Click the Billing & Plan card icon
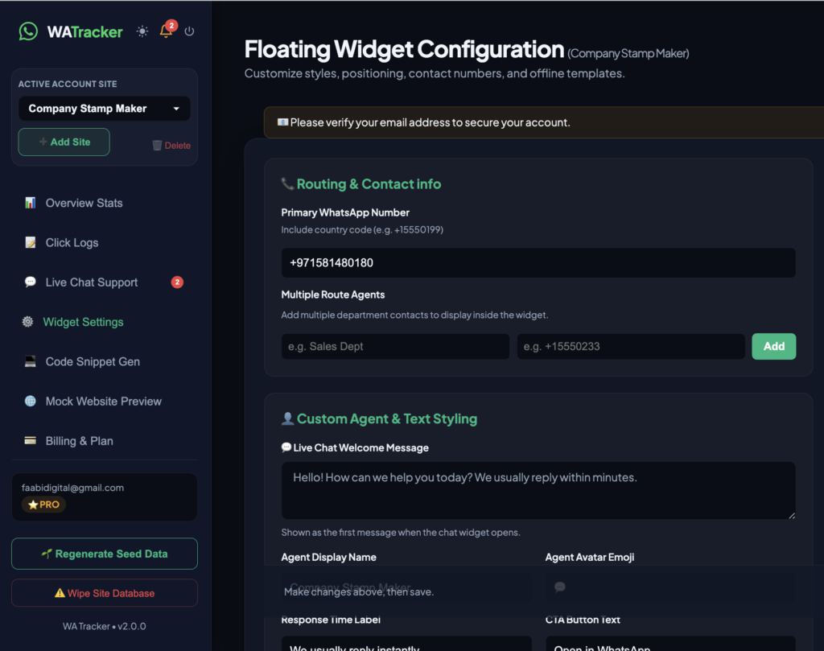 tap(31, 440)
